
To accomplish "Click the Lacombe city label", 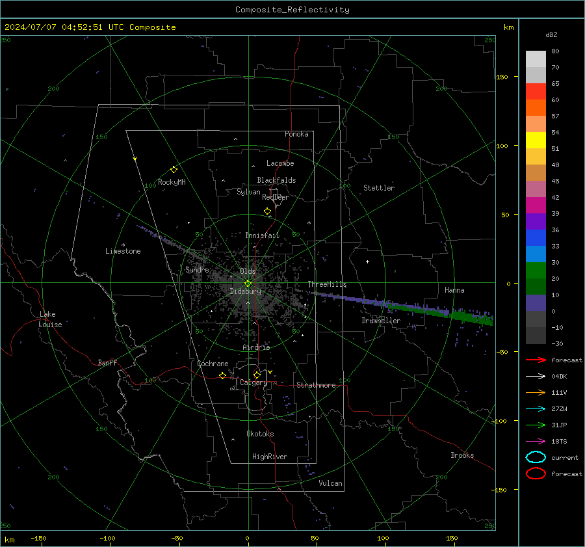I will (x=280, y=163).
